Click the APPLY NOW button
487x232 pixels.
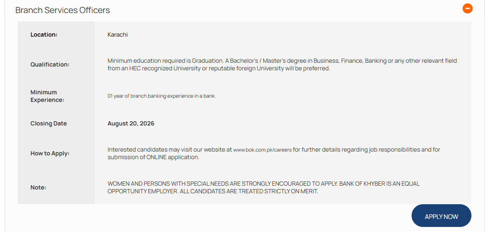coord(442,216)
